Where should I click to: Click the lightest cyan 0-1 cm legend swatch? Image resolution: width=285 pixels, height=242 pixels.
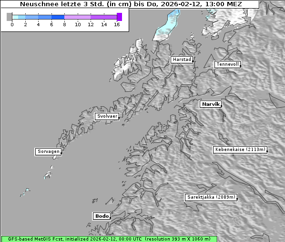(15, 17)
